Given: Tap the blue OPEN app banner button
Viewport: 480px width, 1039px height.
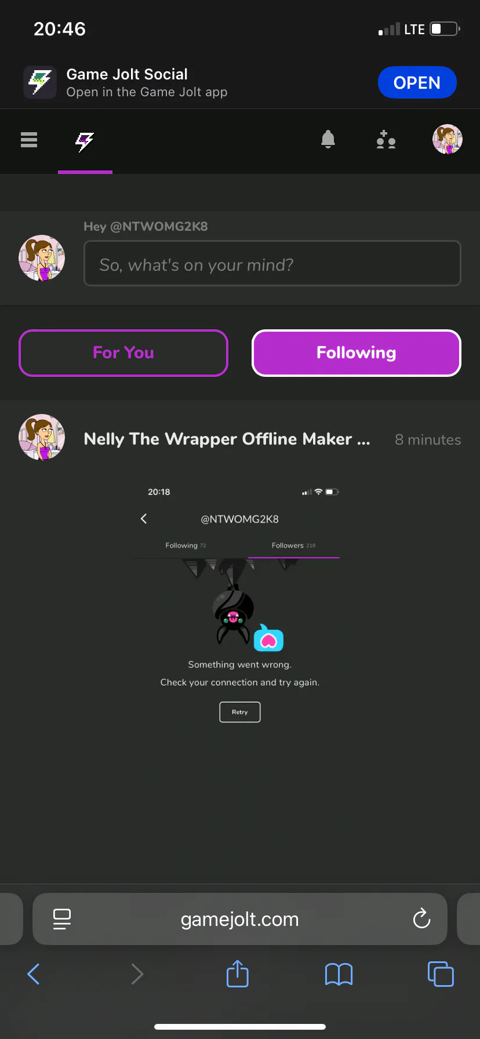Looking at the screenshot, I should 417,82.
